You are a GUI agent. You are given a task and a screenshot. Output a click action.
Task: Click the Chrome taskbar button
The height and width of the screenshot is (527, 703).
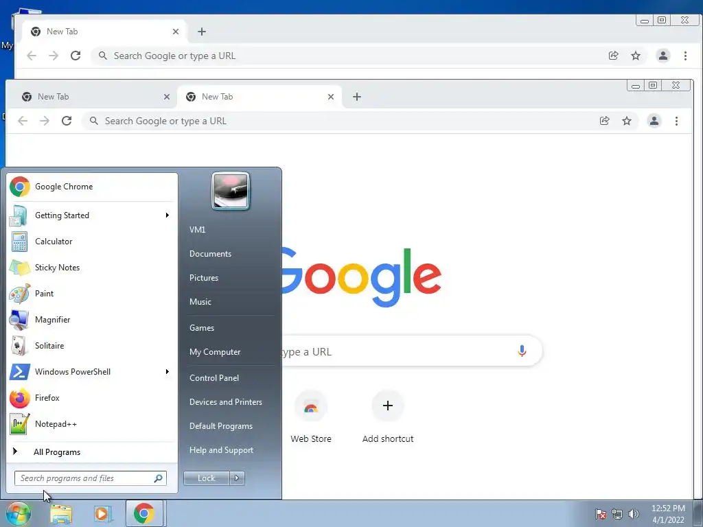pos(144,513)
